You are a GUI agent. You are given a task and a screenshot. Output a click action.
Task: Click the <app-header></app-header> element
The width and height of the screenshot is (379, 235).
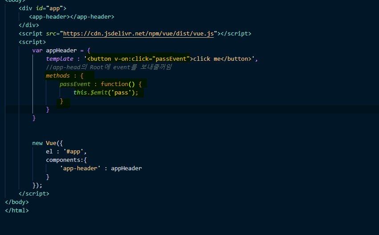tap(72, 17)
